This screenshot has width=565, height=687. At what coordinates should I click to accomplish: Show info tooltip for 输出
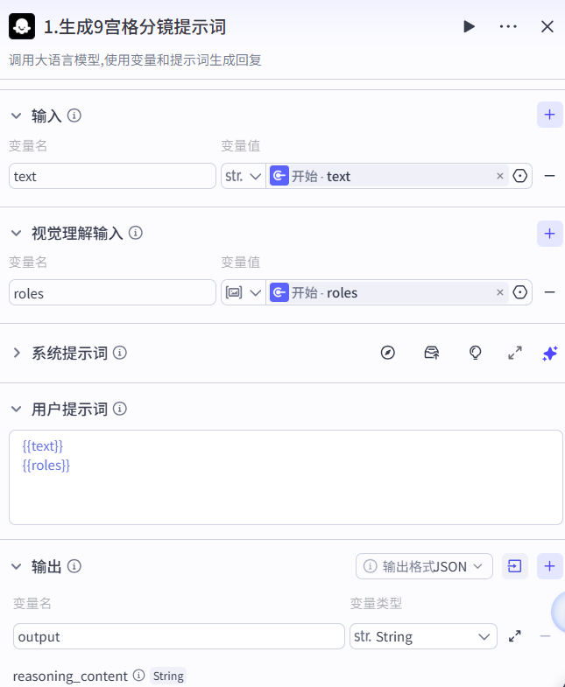74,566
